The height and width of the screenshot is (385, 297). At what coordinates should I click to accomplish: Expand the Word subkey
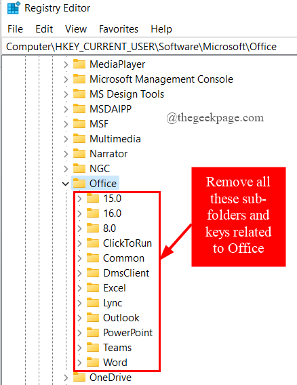tap(79, 363)
